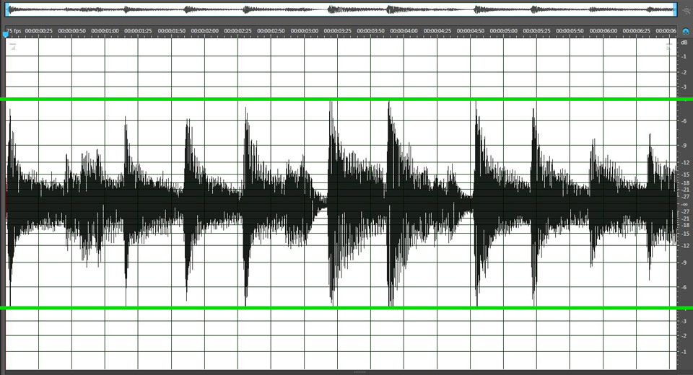This screenshot has width=693, height=375.
Task: Click ruler time 00:00:02:50
Action: [271, 31]
